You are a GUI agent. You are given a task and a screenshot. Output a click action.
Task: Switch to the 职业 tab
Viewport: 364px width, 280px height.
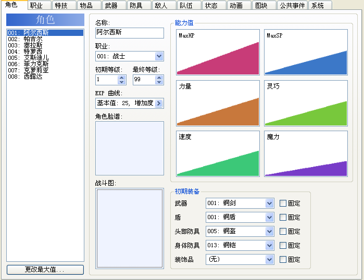[40, 5]
